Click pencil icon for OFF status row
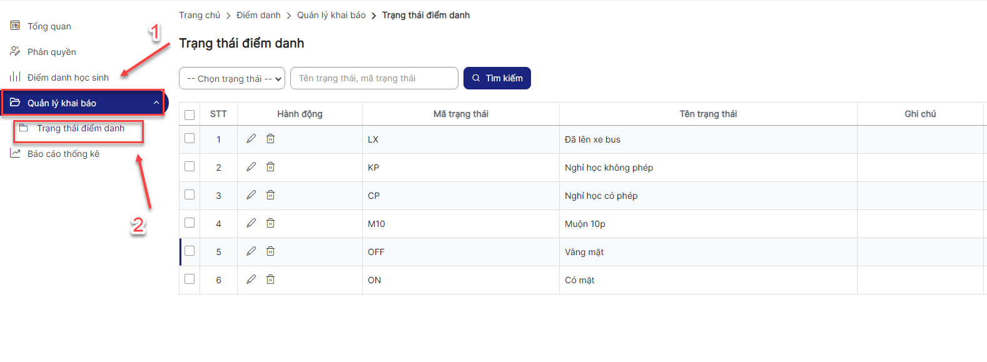 tap(251, 251)
